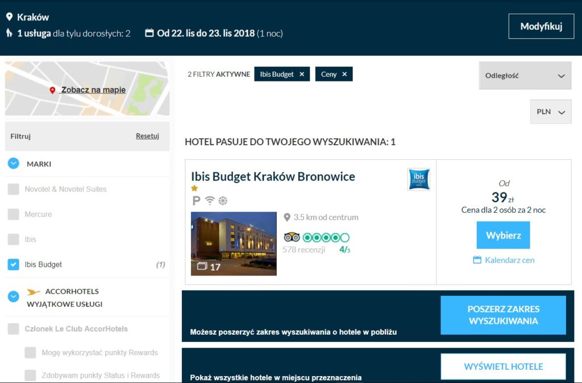Click the calendar icon beside the stay dates
This screenshot has width=582, height=383.
pos(149,33)
